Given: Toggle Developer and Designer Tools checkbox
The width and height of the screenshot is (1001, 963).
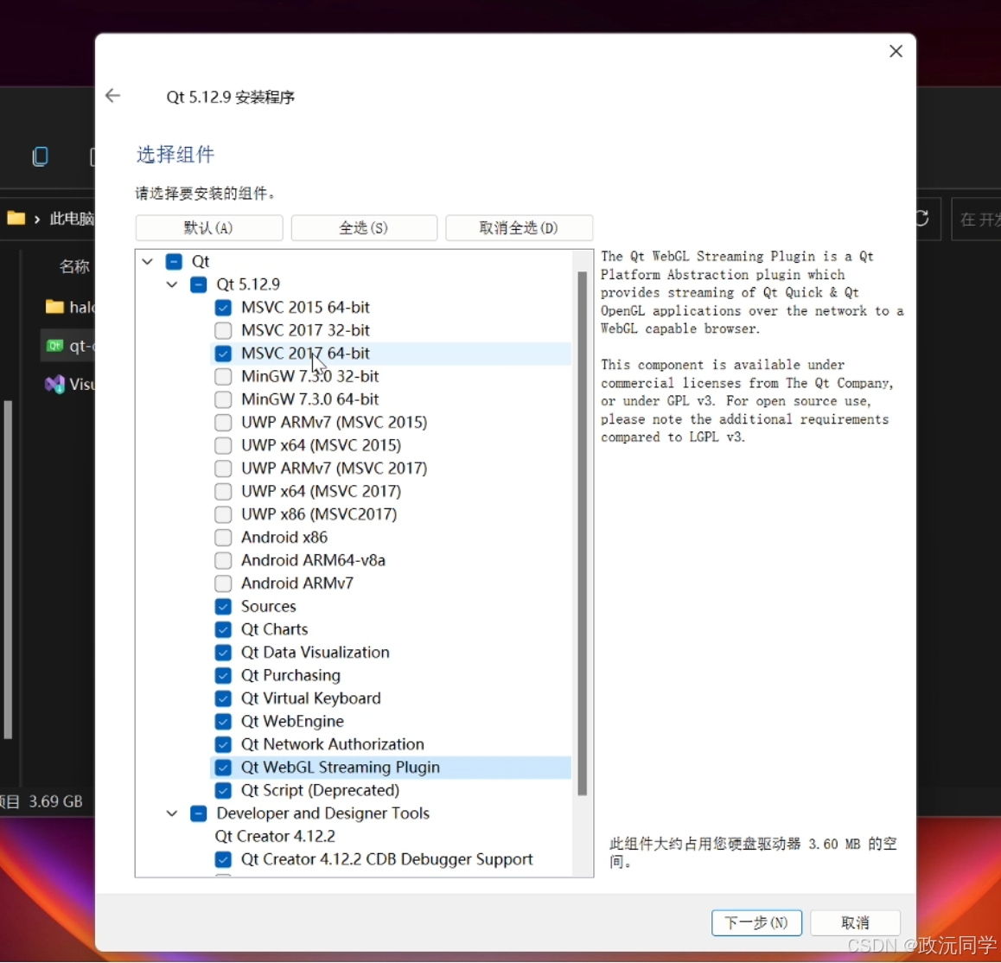Looking at the screenshot, I should (199, 813).
